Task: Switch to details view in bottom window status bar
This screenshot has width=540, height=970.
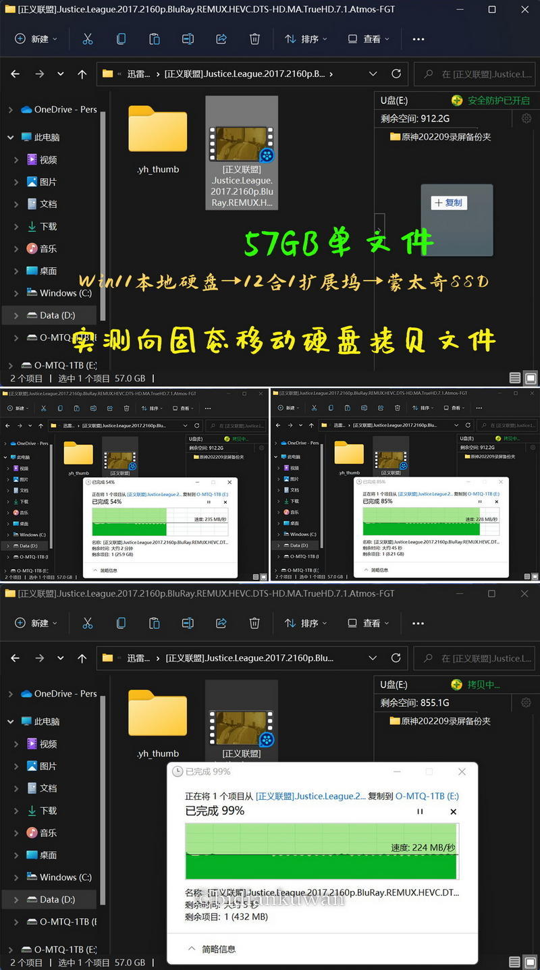Action: (x=515, y=962)
